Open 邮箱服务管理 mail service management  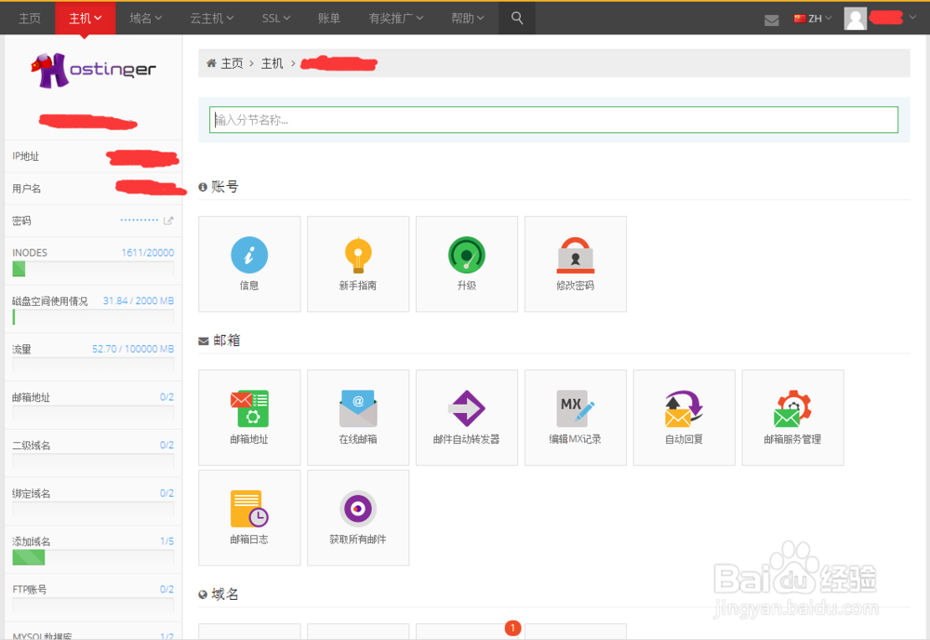[792, 417]
